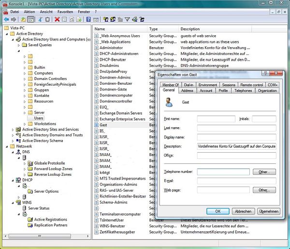The width and height of the screenshot is (290, 249).
Task: Click the Find objects icon in toolbar
Action: coord(134,19)
